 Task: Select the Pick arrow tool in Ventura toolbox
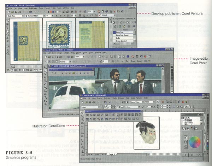pyautogui.click(x=7, y=21)
